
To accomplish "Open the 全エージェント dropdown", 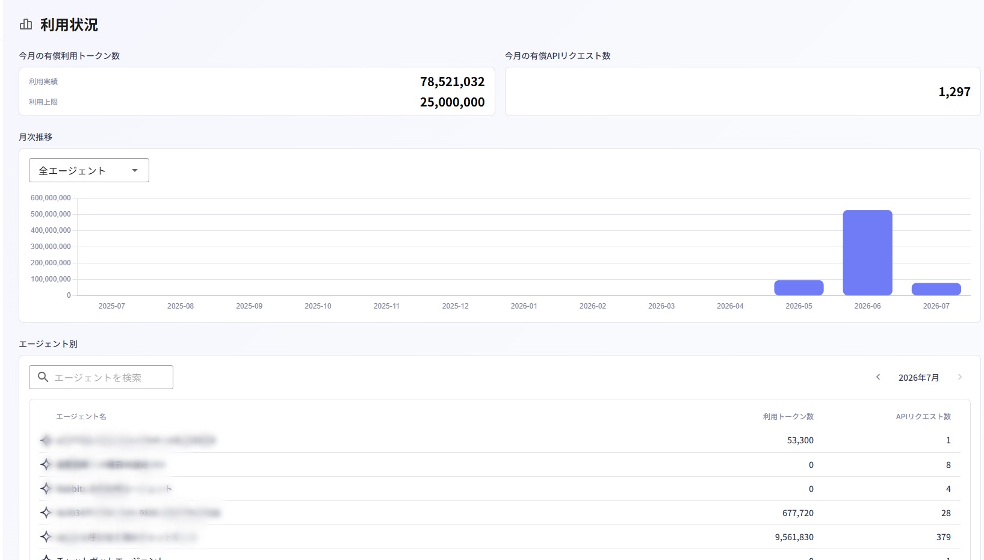I will click(89, 170).
